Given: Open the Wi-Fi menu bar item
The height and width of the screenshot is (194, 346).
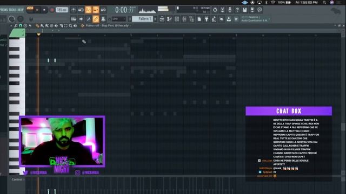Looking at the screenshot, I should tap(273, 3).
